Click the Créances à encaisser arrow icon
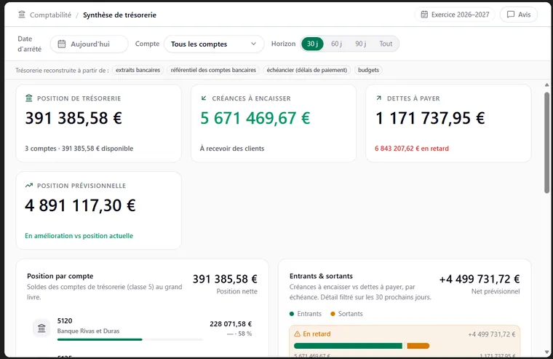The image size is (553, 359). [x=204, y=98]
